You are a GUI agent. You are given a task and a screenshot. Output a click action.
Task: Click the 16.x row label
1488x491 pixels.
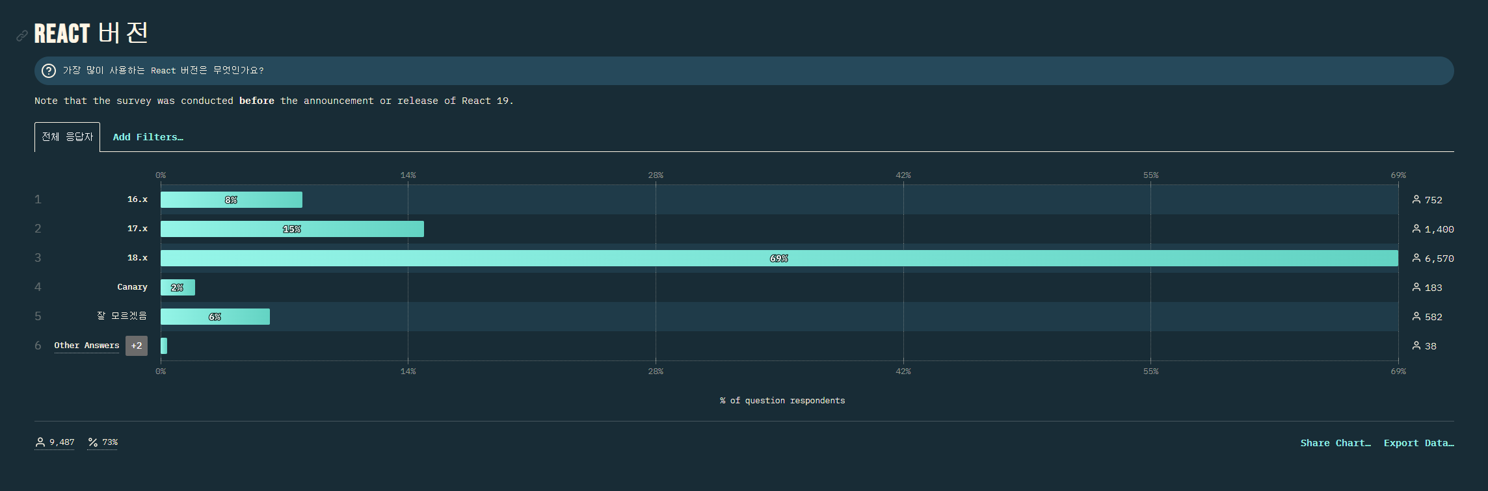click(137, 199)
